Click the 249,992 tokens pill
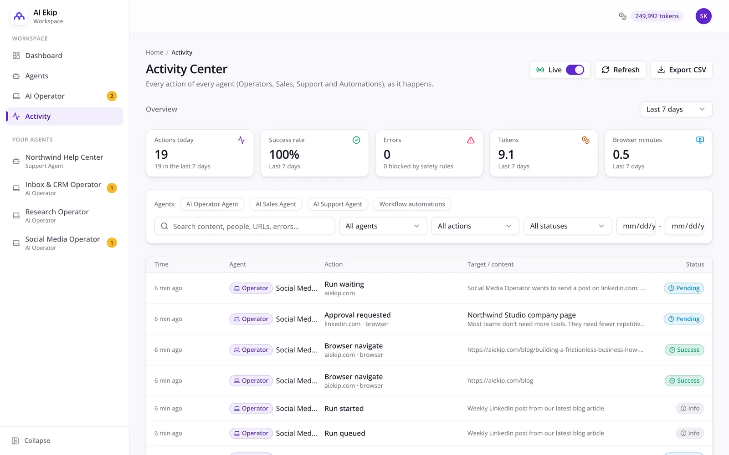This screenshot has height=455, width=729. [657, 16]
